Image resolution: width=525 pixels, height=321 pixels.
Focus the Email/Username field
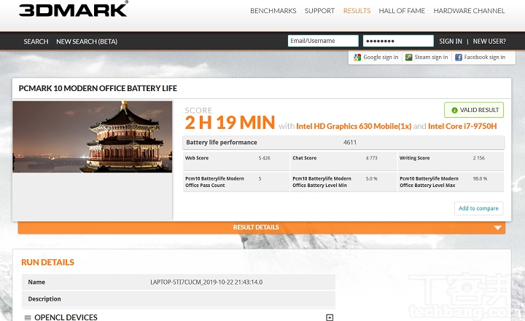coord(323,41)
